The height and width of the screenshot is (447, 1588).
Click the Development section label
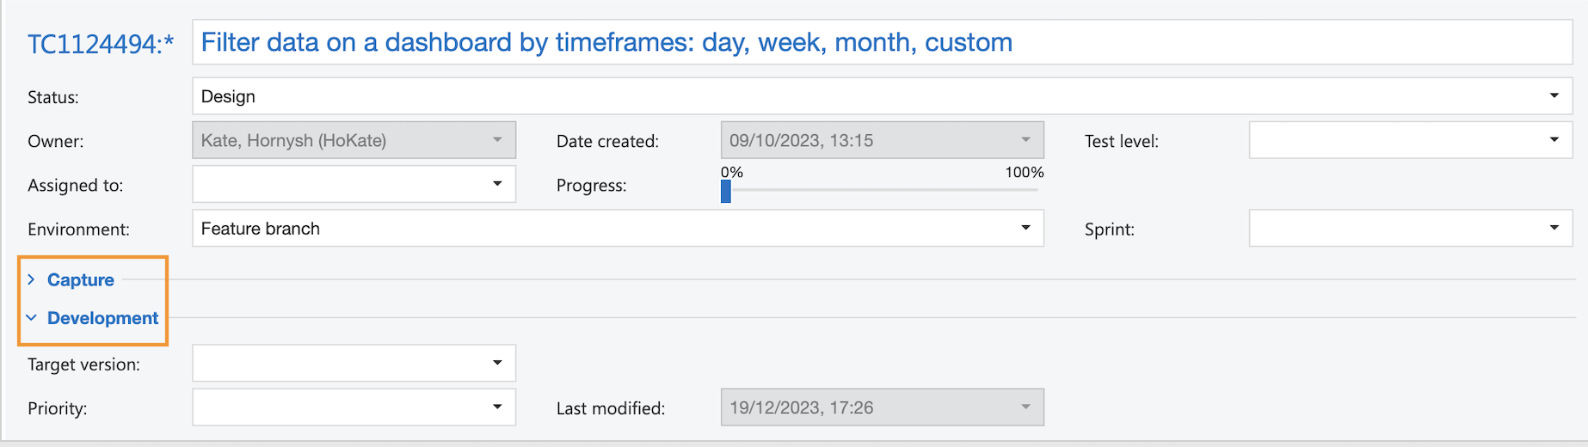click(103, 318)
